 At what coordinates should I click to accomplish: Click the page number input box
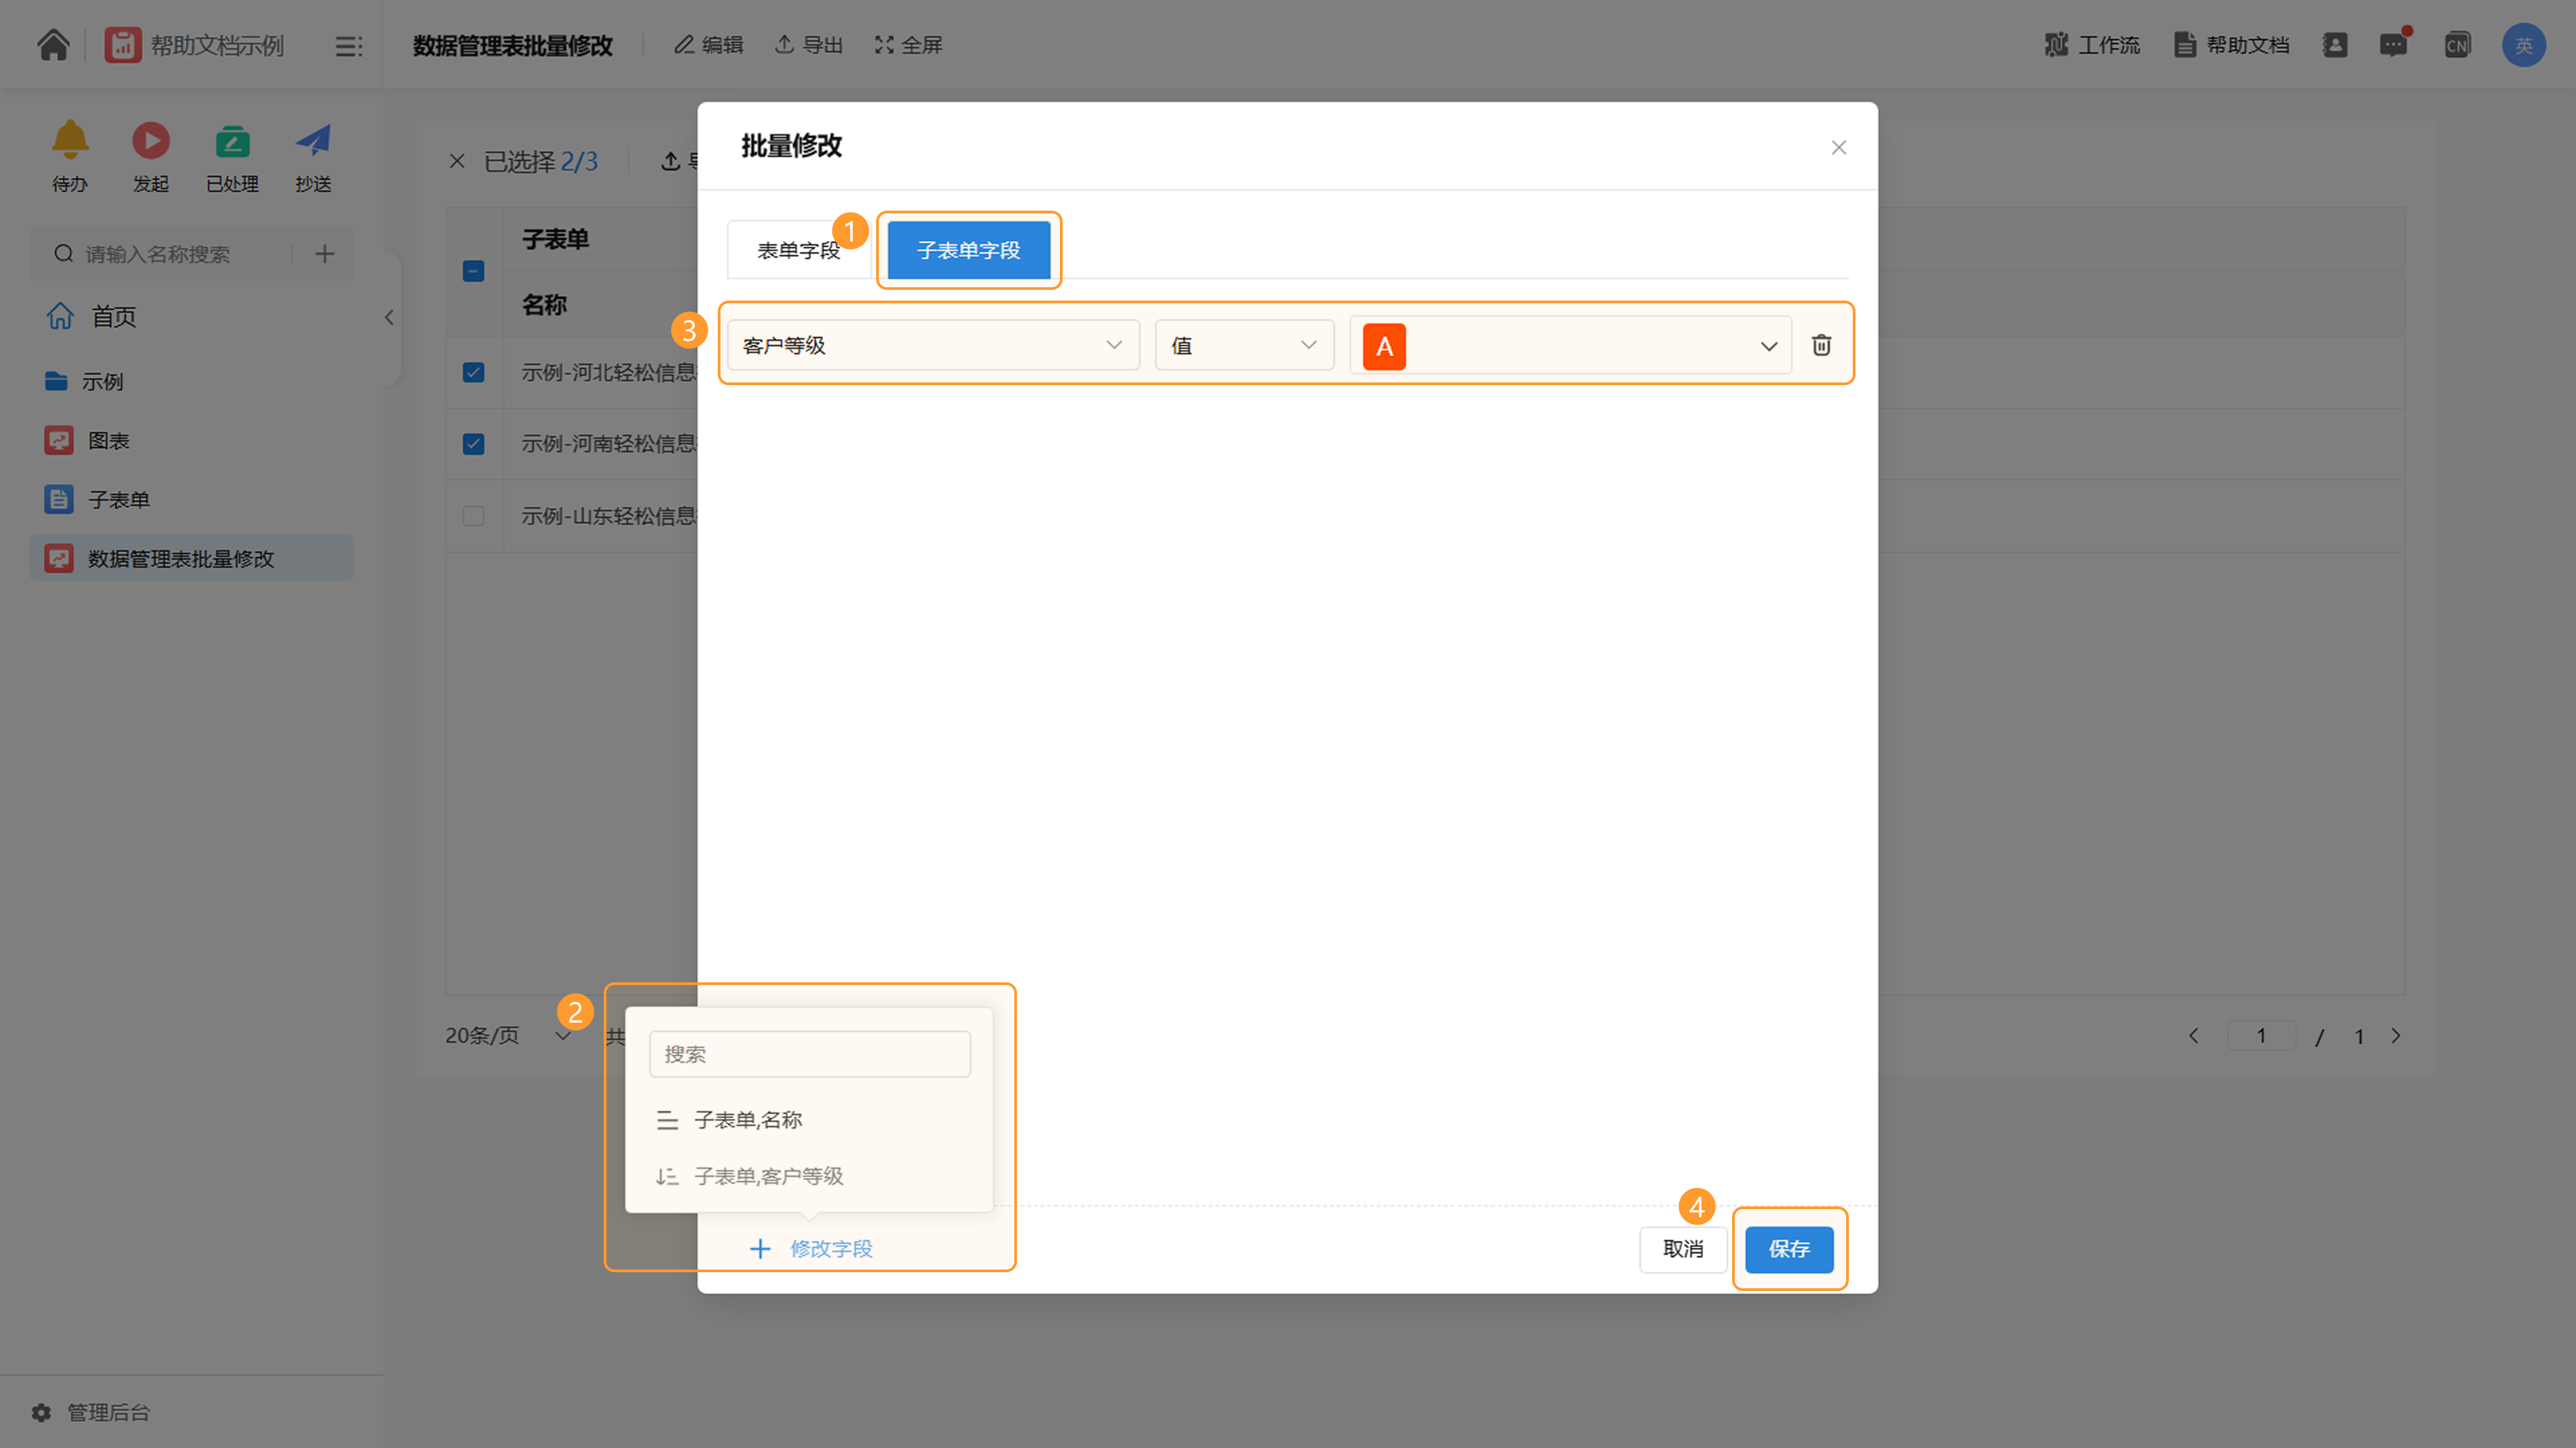pyautogui.click(x=2261, y=1036)
